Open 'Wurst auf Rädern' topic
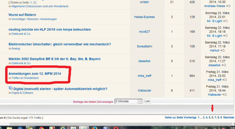The width and height of the screenshot is (235, 129). pyautogui.click(x=22, y=15)
